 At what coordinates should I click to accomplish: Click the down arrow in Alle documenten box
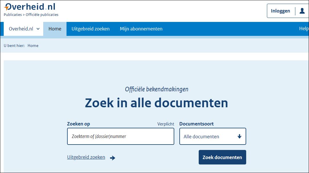239,136
